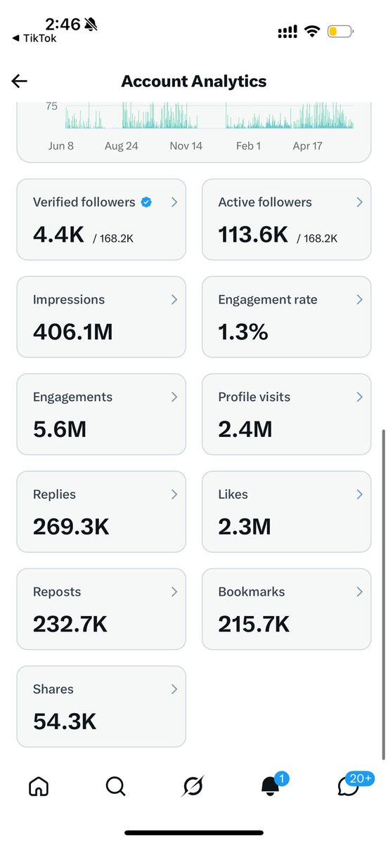
Task: Expand Active followers chevron
Action: tap(359, 202)
